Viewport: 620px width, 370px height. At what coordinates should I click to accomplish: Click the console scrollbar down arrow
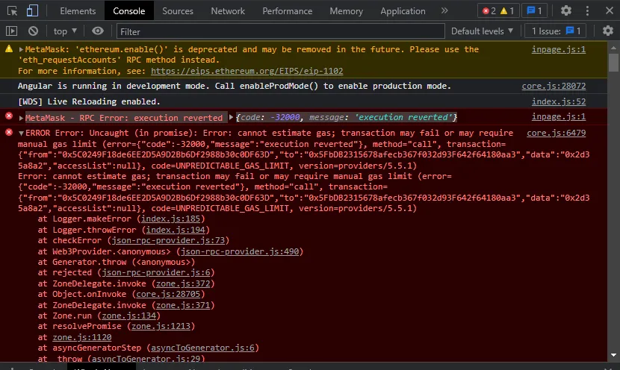[x=613, y=355]
